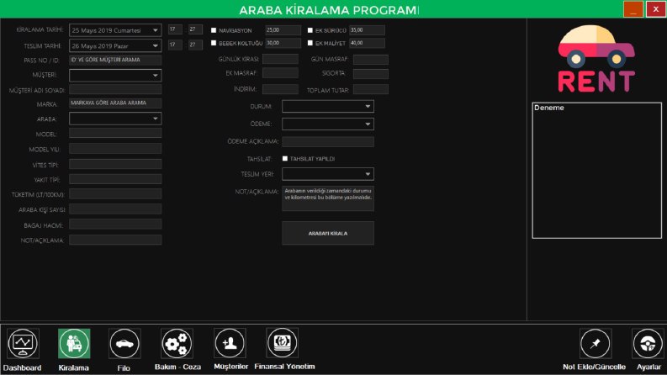Click the BEBEK KOLTUĞU price field 30,00
Viewport: 667px width, 375px height.
click(283, 43)
